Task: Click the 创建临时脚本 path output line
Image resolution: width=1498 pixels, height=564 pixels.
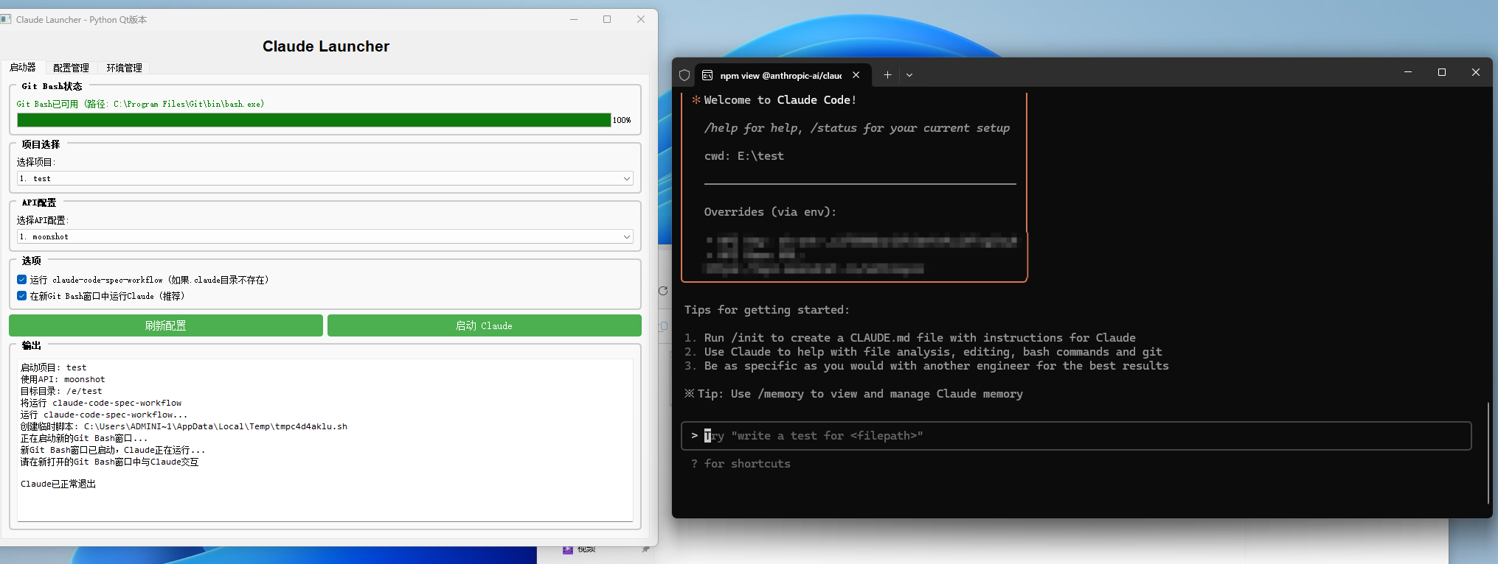Action: click(184, 426)
